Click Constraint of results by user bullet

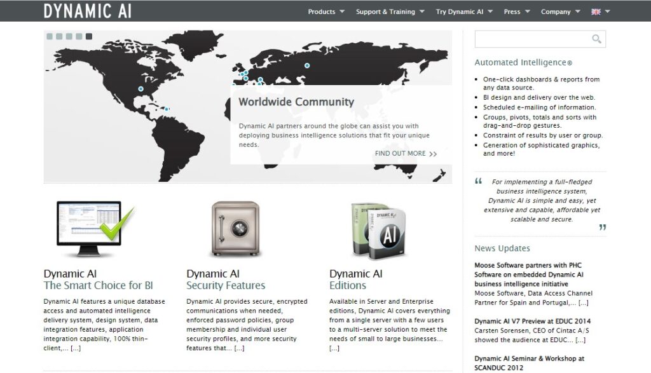pyautogui.click(x=543, y=135)
